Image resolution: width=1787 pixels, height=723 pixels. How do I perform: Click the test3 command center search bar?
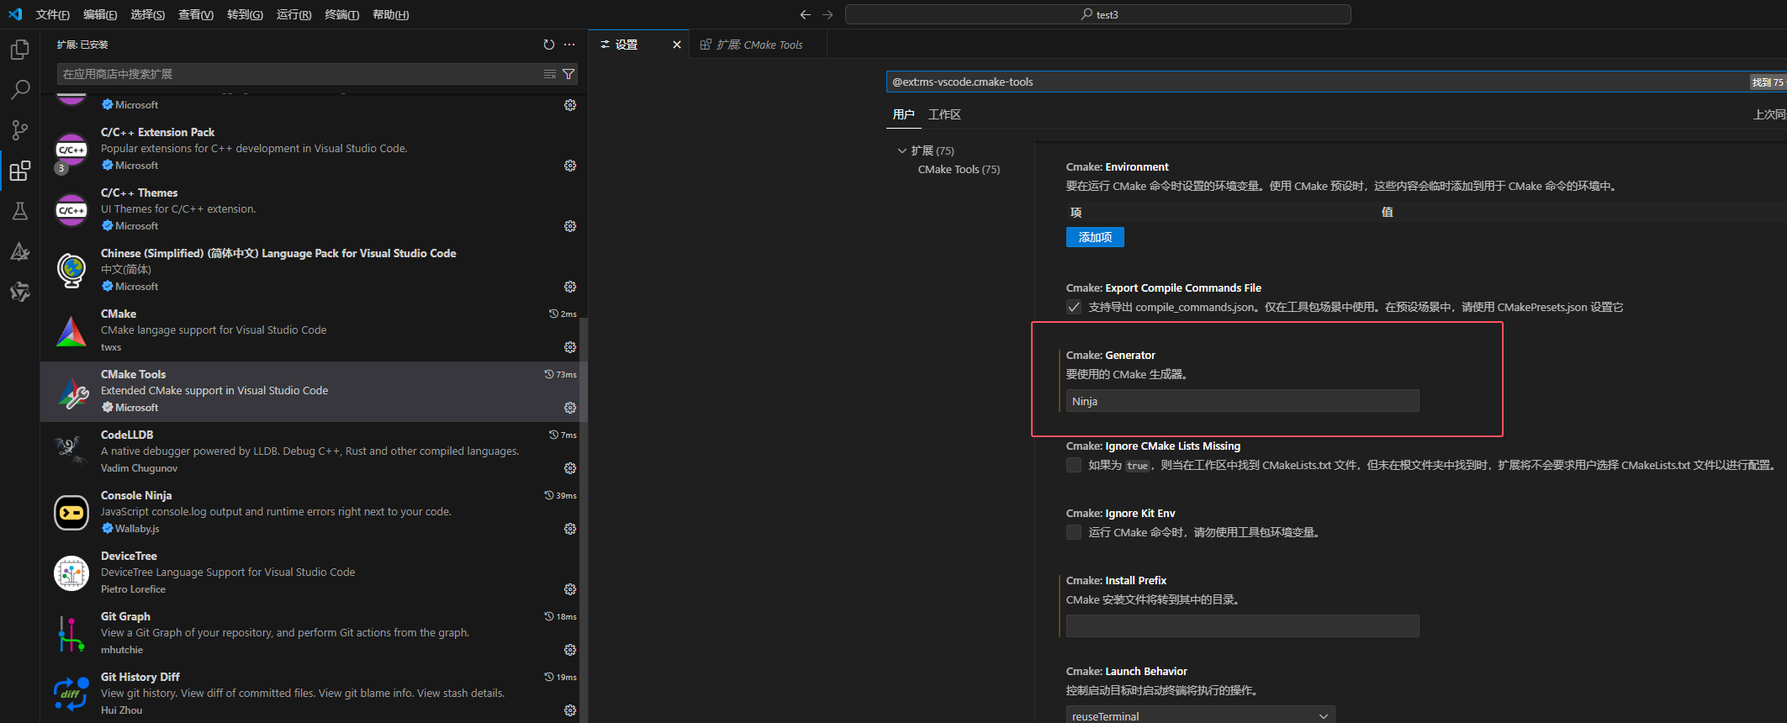1098,14
